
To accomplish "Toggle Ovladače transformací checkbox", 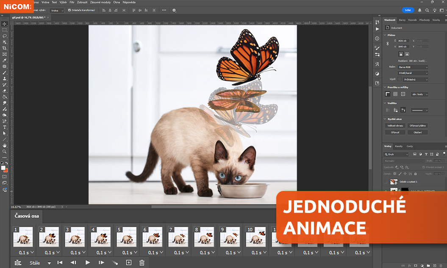I will [x=69, y=10].
